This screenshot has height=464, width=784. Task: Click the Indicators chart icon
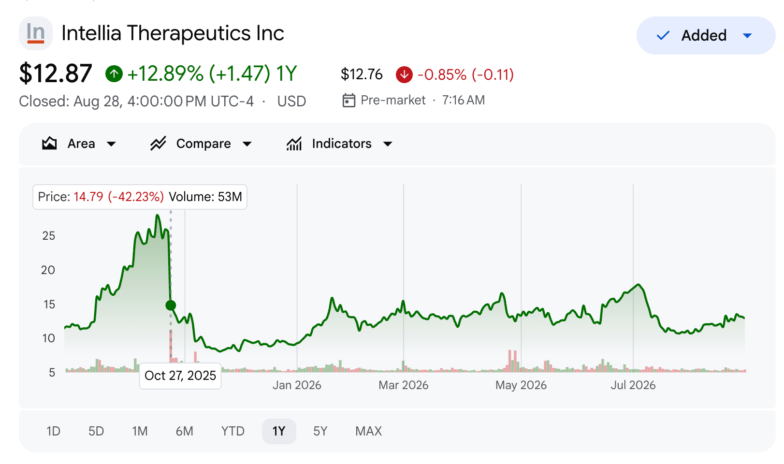coord(294,144)
